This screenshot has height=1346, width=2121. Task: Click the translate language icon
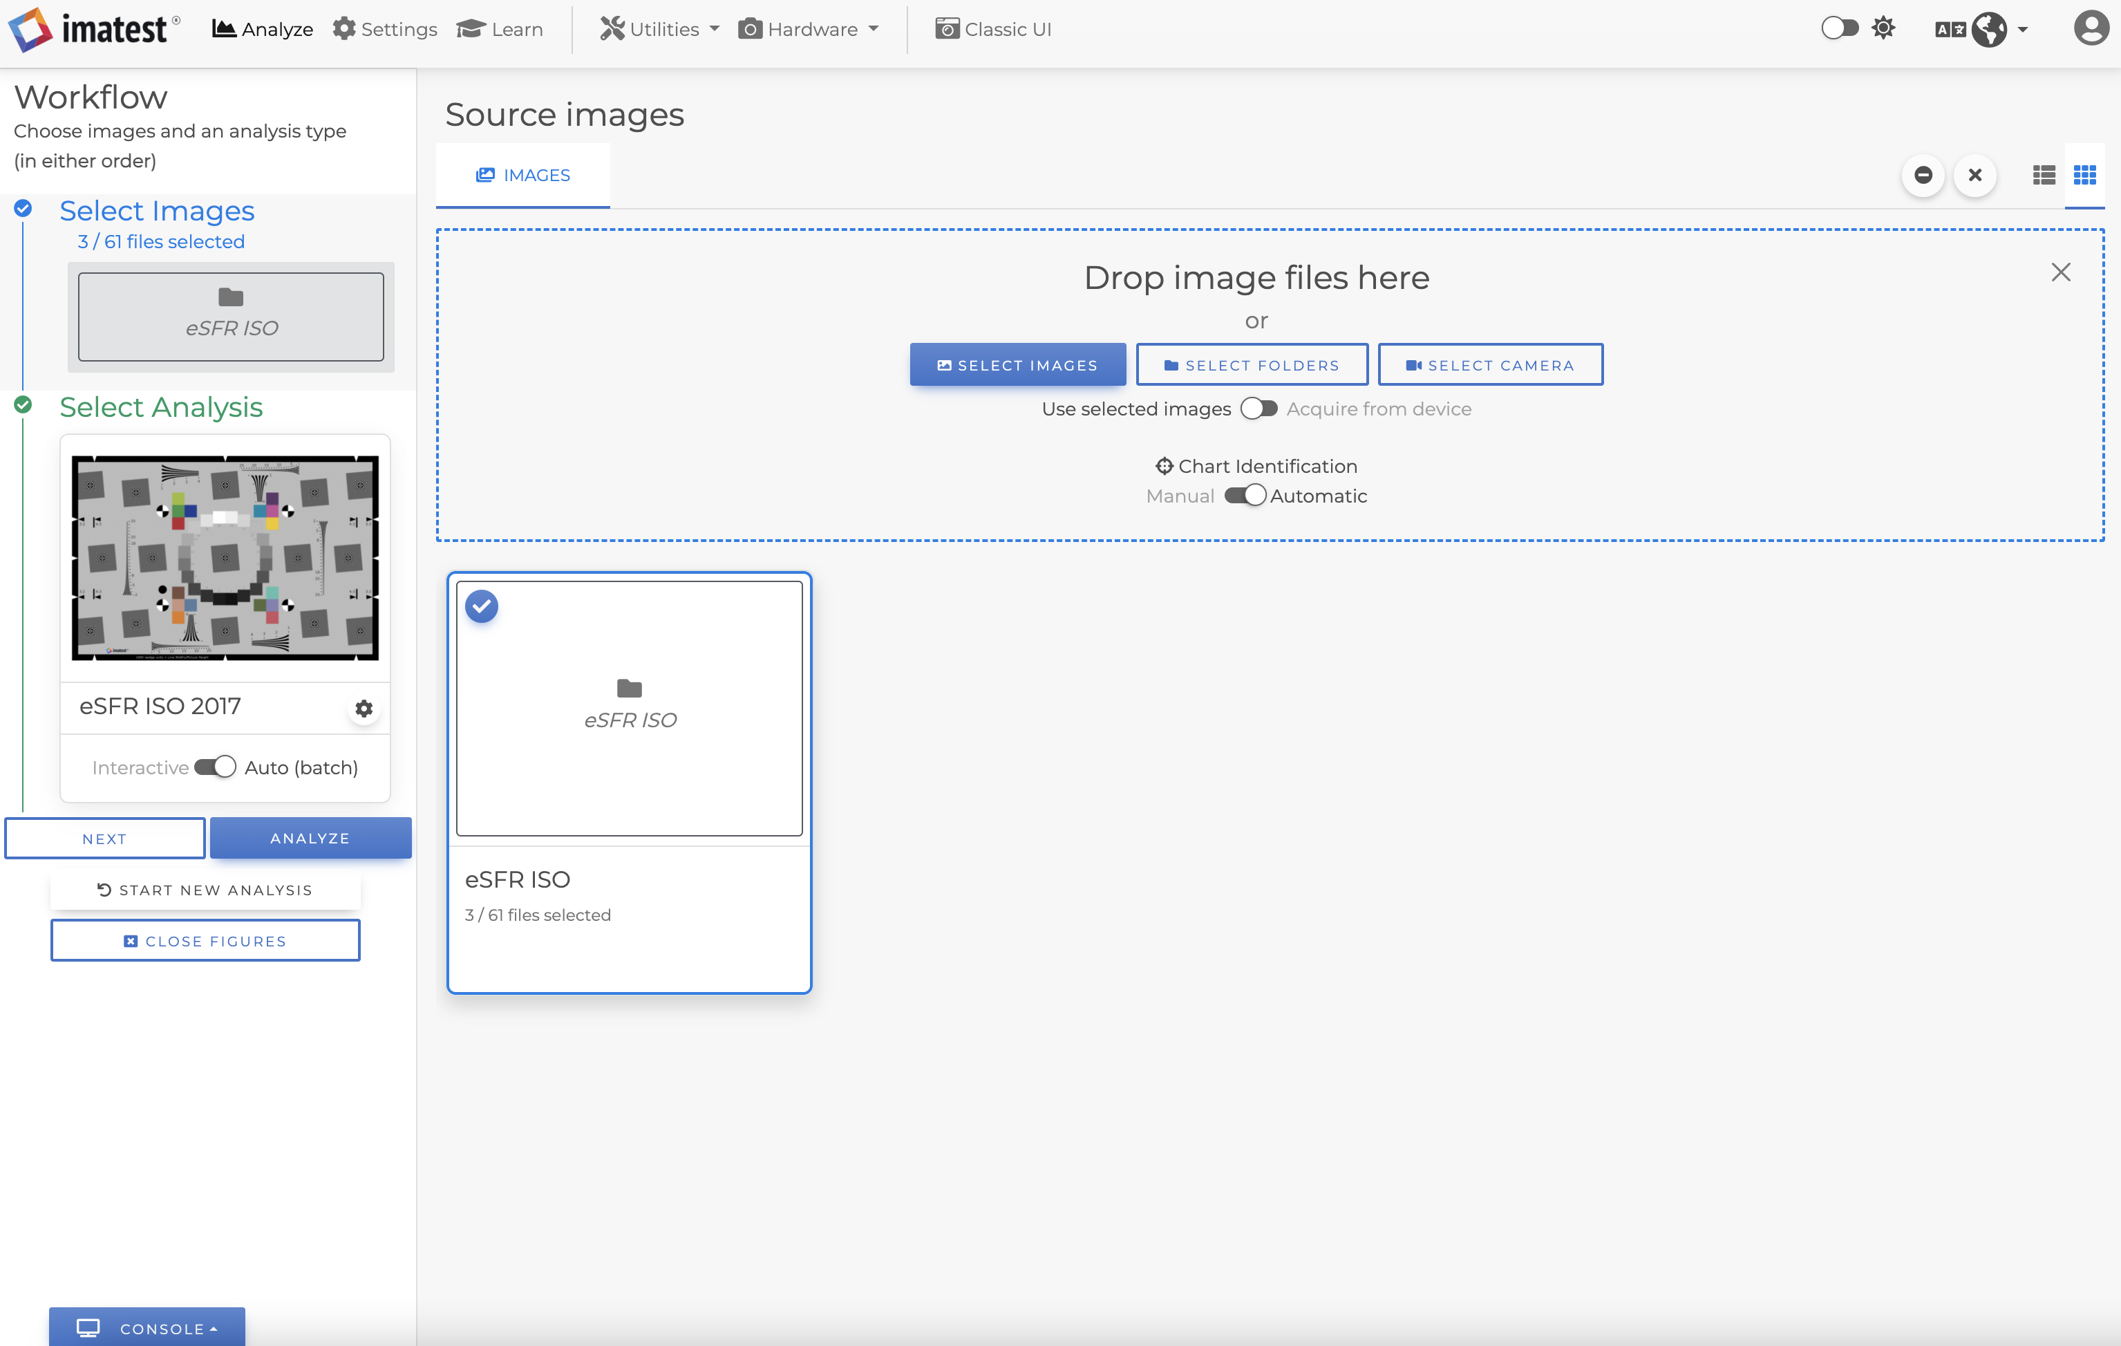(x=1950, y=30)
